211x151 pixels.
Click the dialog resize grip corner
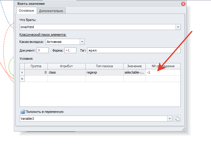[x=184, y=129]
